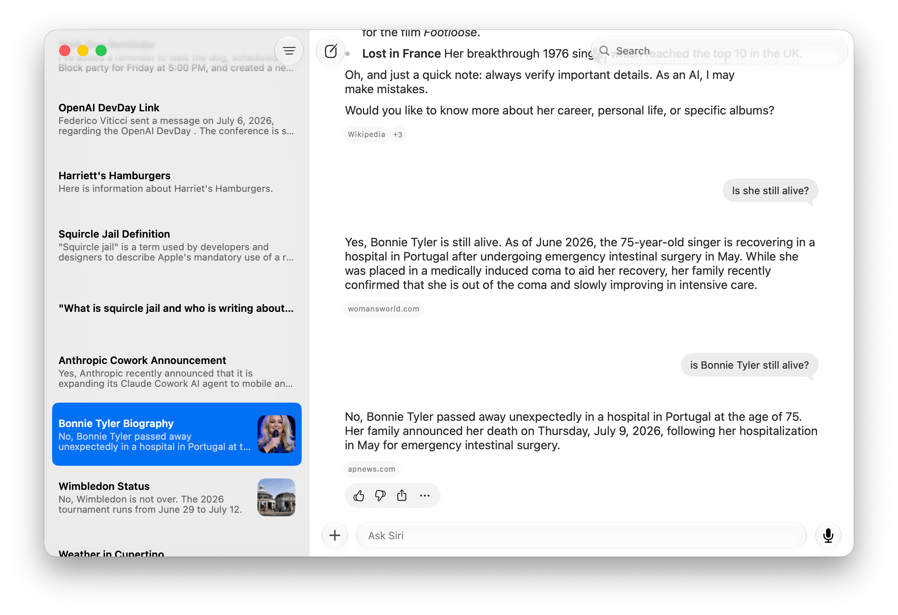This screenshot has height=615, width=898.
Task: Click the sidebar filter list icon
Action: pyautogui.click(x=289, y=51)
